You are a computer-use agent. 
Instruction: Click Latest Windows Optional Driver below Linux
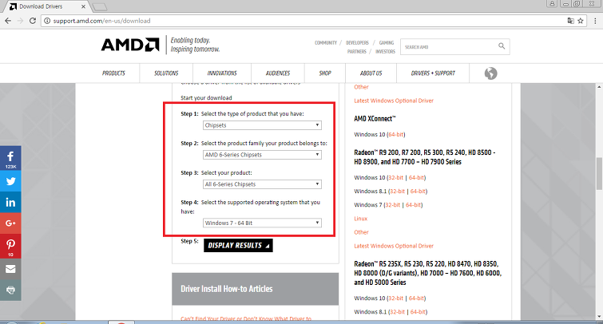pyautogui.click(x=394, y=246)
